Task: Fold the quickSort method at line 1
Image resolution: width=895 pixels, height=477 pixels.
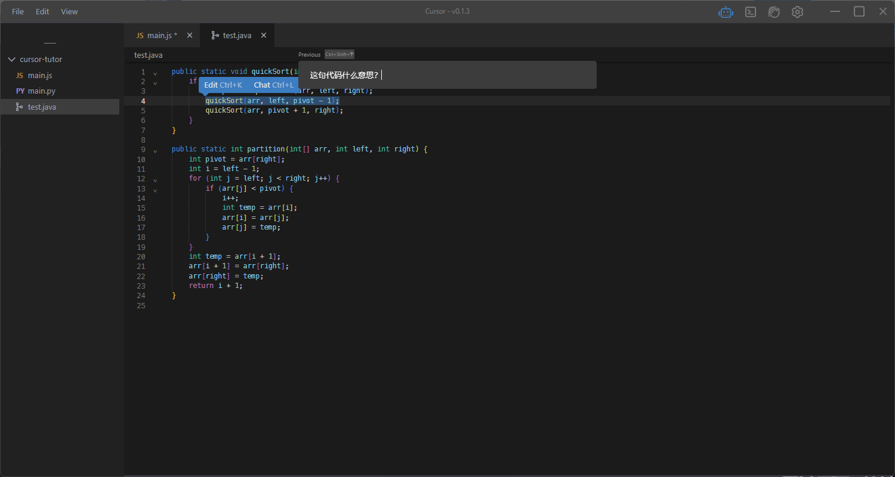Action: pos(155,74)
